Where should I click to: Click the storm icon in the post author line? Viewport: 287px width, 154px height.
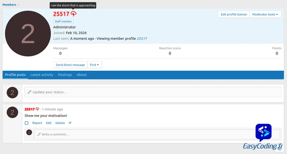click(x=37, y=109)
